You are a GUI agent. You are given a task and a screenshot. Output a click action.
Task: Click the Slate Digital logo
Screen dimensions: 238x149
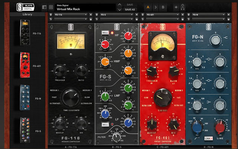pyautogui.click(x=25, y=7)
